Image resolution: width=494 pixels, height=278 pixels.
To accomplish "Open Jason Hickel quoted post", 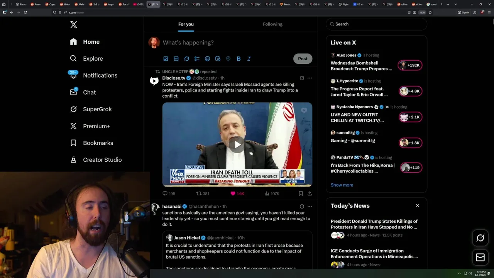I will click(237, 250).
